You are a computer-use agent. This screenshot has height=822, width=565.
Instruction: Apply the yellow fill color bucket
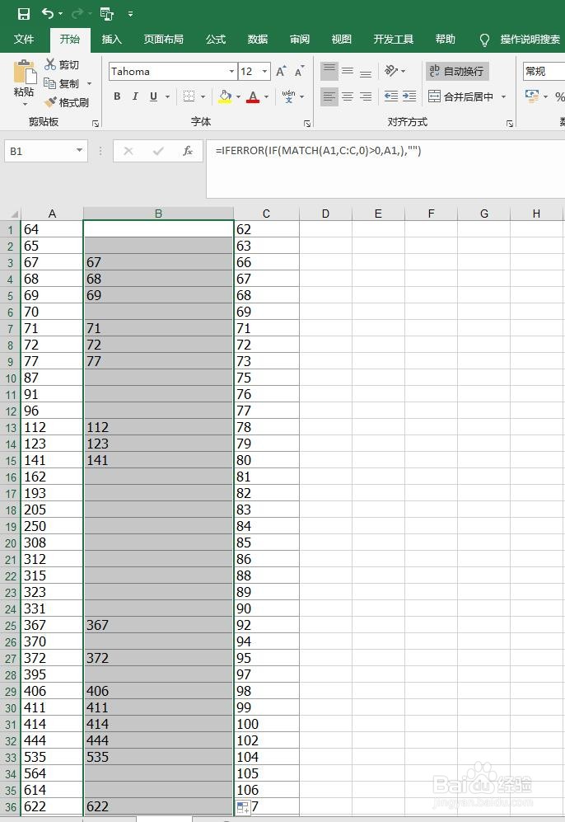pyautogui.click(x=225, y=96)
